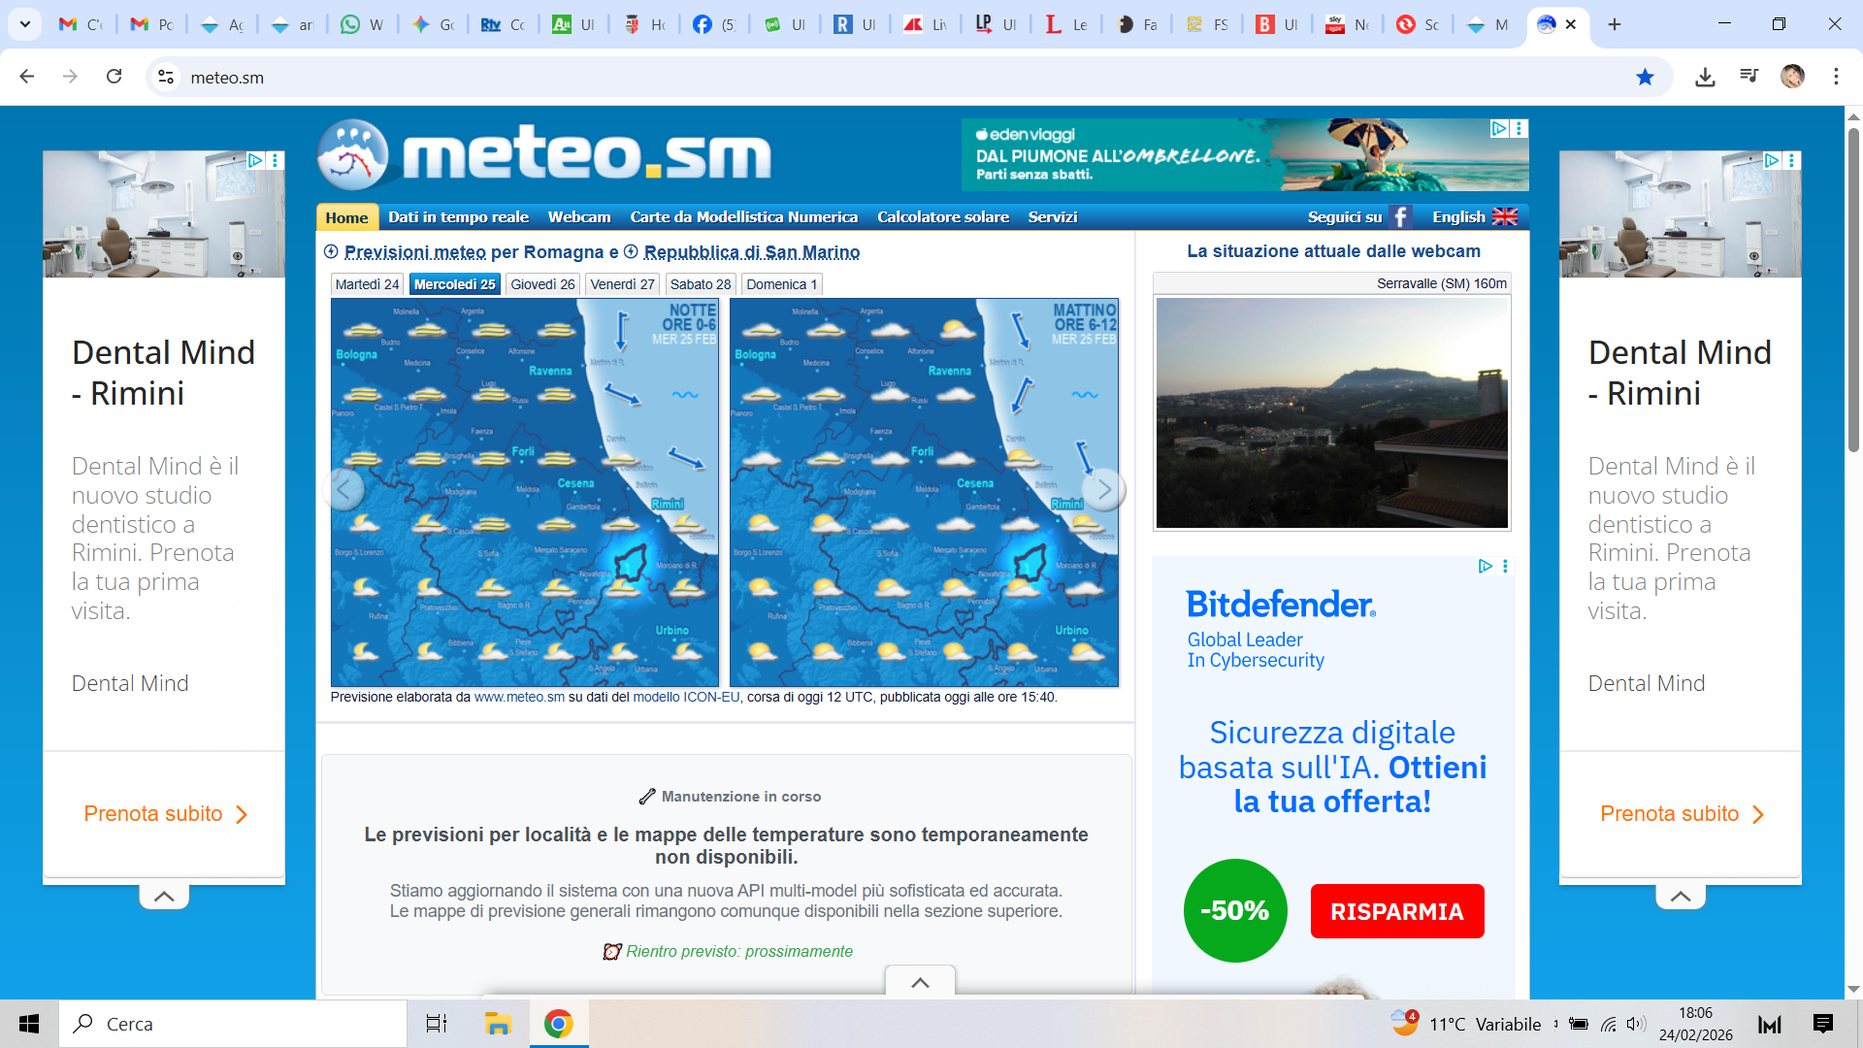This screenshot has height=1048, width=1863.
Task: Collapse the left Dental Mind ad chevron
Action: pos(164,897)
